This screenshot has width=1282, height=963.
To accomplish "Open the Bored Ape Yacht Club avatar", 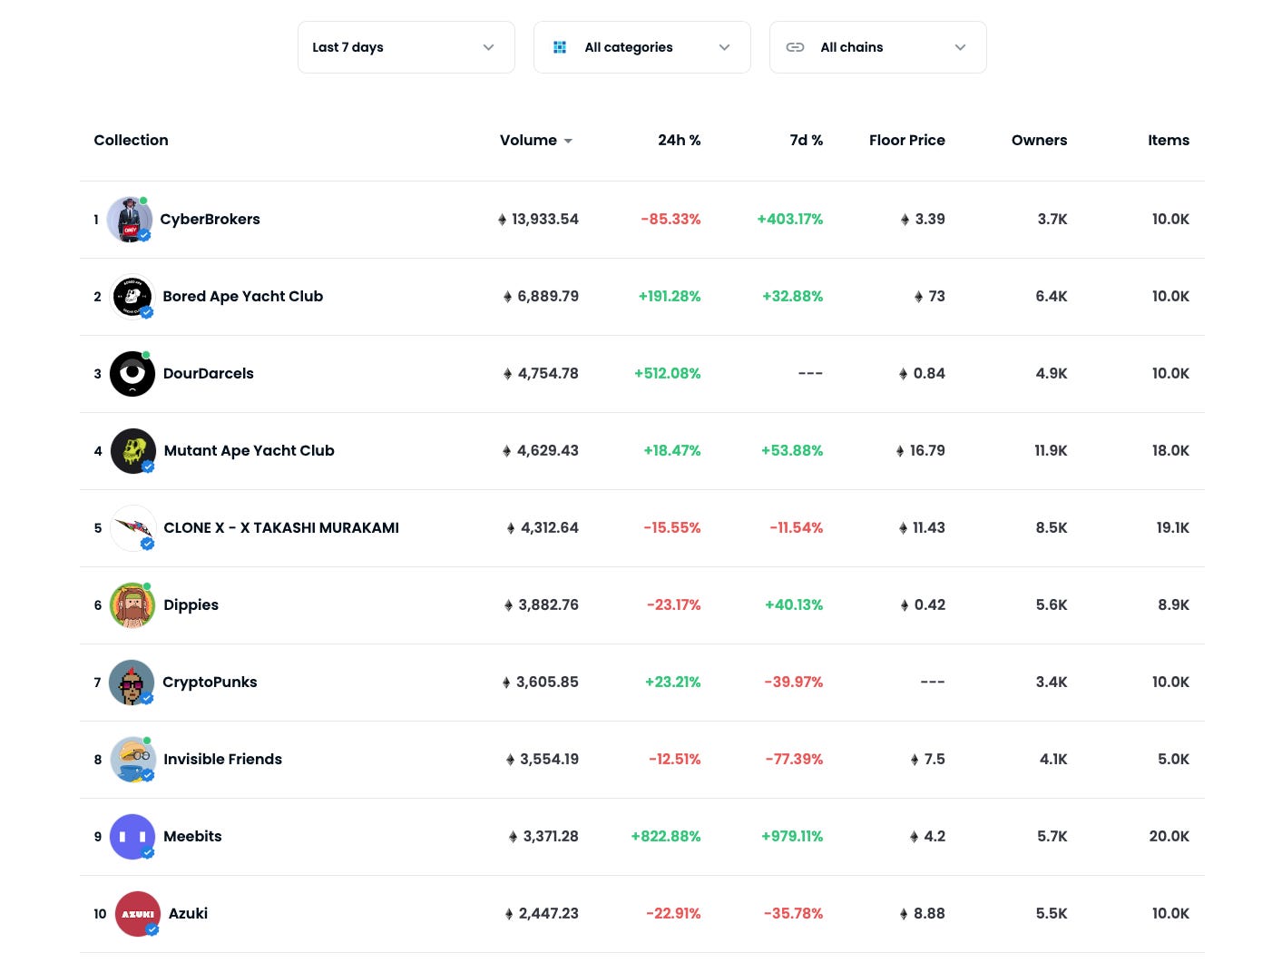I will pyautogui.click(x=132, y=297).
